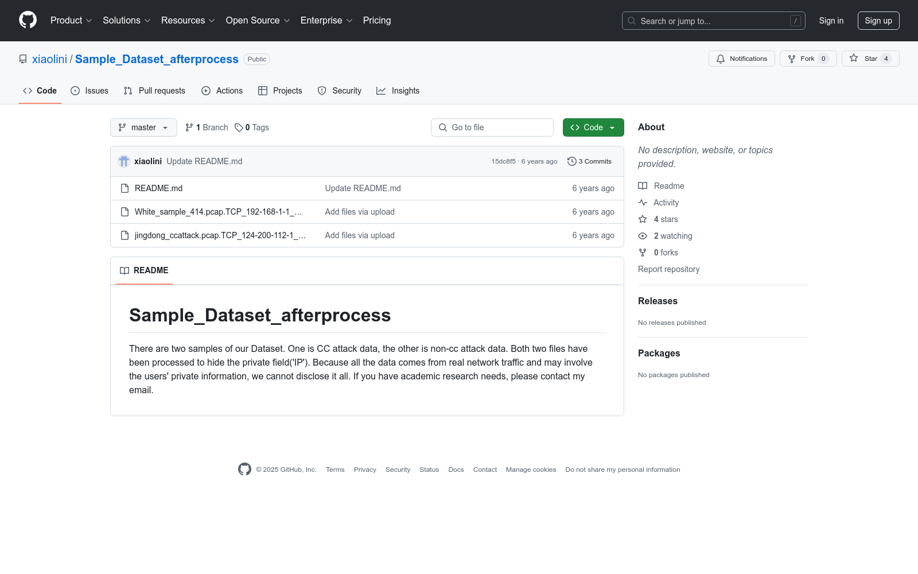Open the Pull requests tab
This screenshot has height=574, width=918.
click(x=154, y=91)
